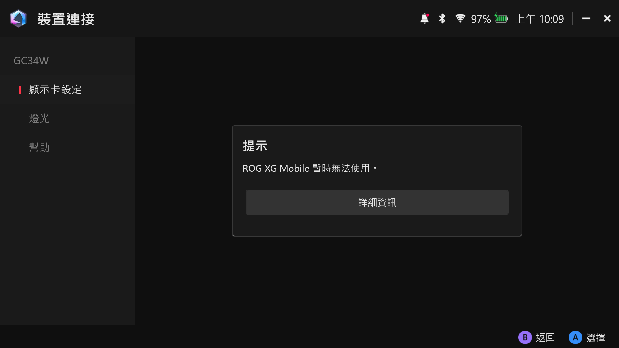Select the blue A button icon
Image resolution: width=619 pixels, height=348 pixels.
(x=575, y=337)
